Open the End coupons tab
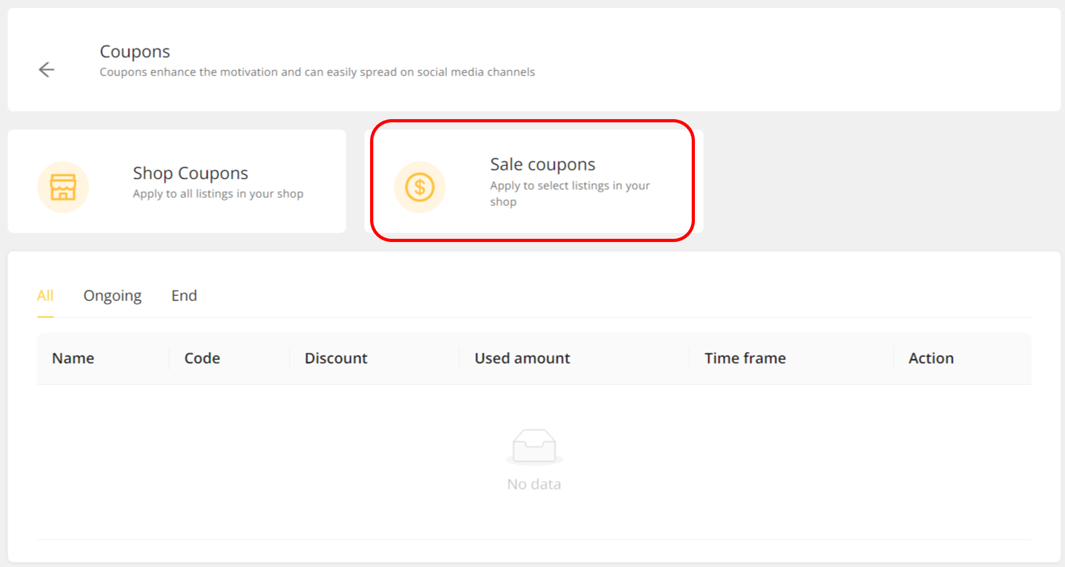Image resolution: width=1065 pixels, height=567 pixels. 184,296
